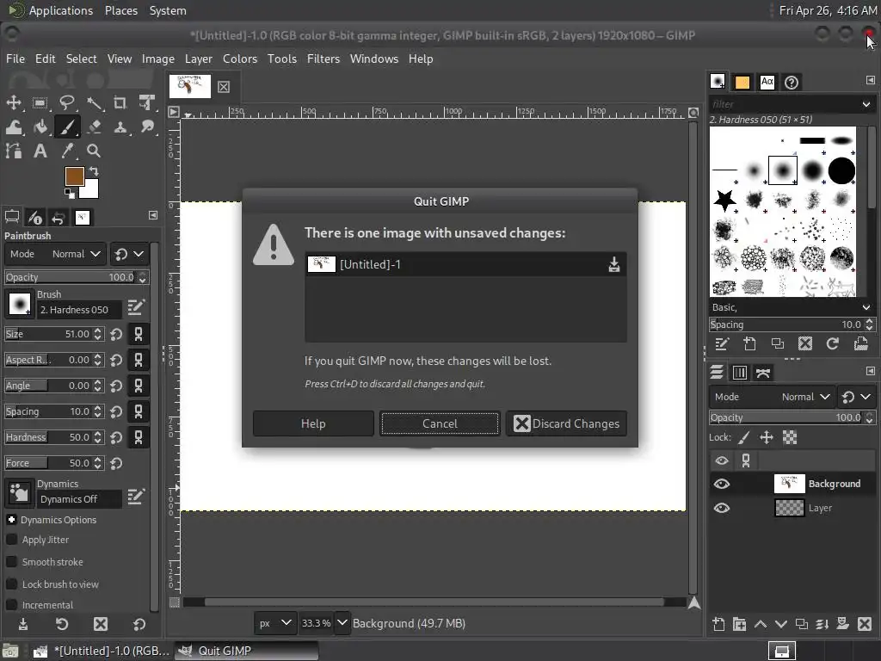
Task: Enable Incremental checkbox
Action: 11,605
